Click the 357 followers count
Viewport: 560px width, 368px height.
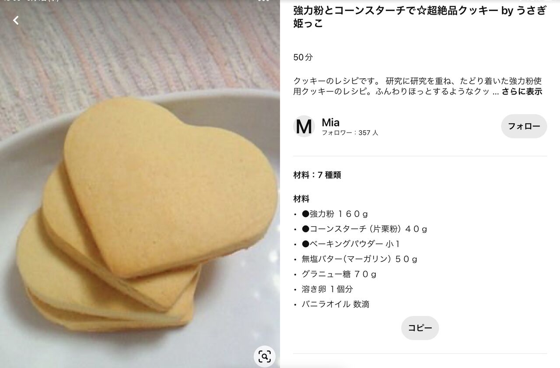(x=350, y=133)
